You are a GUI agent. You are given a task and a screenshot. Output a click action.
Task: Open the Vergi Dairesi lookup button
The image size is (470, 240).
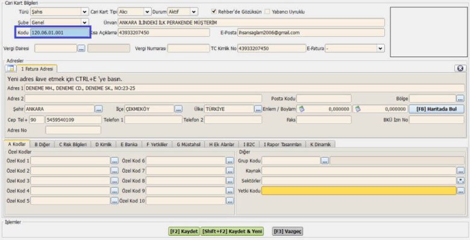(x=81, y=48)
